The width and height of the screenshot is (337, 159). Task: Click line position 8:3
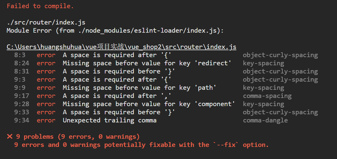coord(20,55)
